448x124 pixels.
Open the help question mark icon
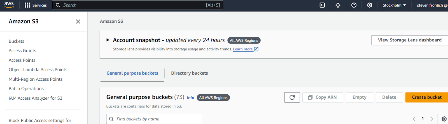click(x=354, y=5)
